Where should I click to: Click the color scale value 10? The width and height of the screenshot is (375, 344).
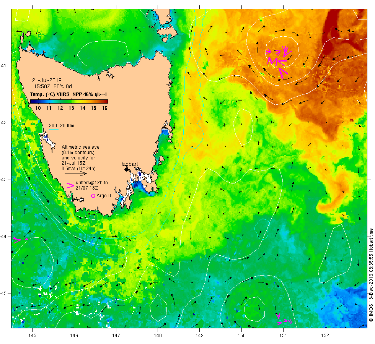(38, 108)
